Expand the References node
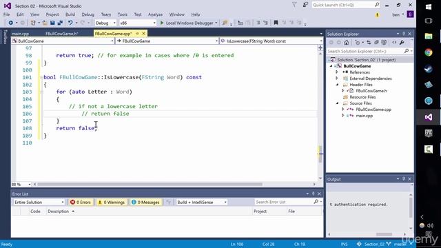441x248 pixels. coord(337,72)
